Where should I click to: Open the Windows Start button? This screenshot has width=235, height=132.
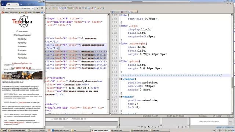pyautogui.click(x=3, y=131)
